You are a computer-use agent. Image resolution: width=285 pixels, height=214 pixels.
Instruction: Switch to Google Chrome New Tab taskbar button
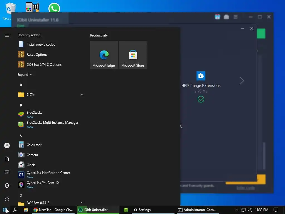(x=53, y=210)
